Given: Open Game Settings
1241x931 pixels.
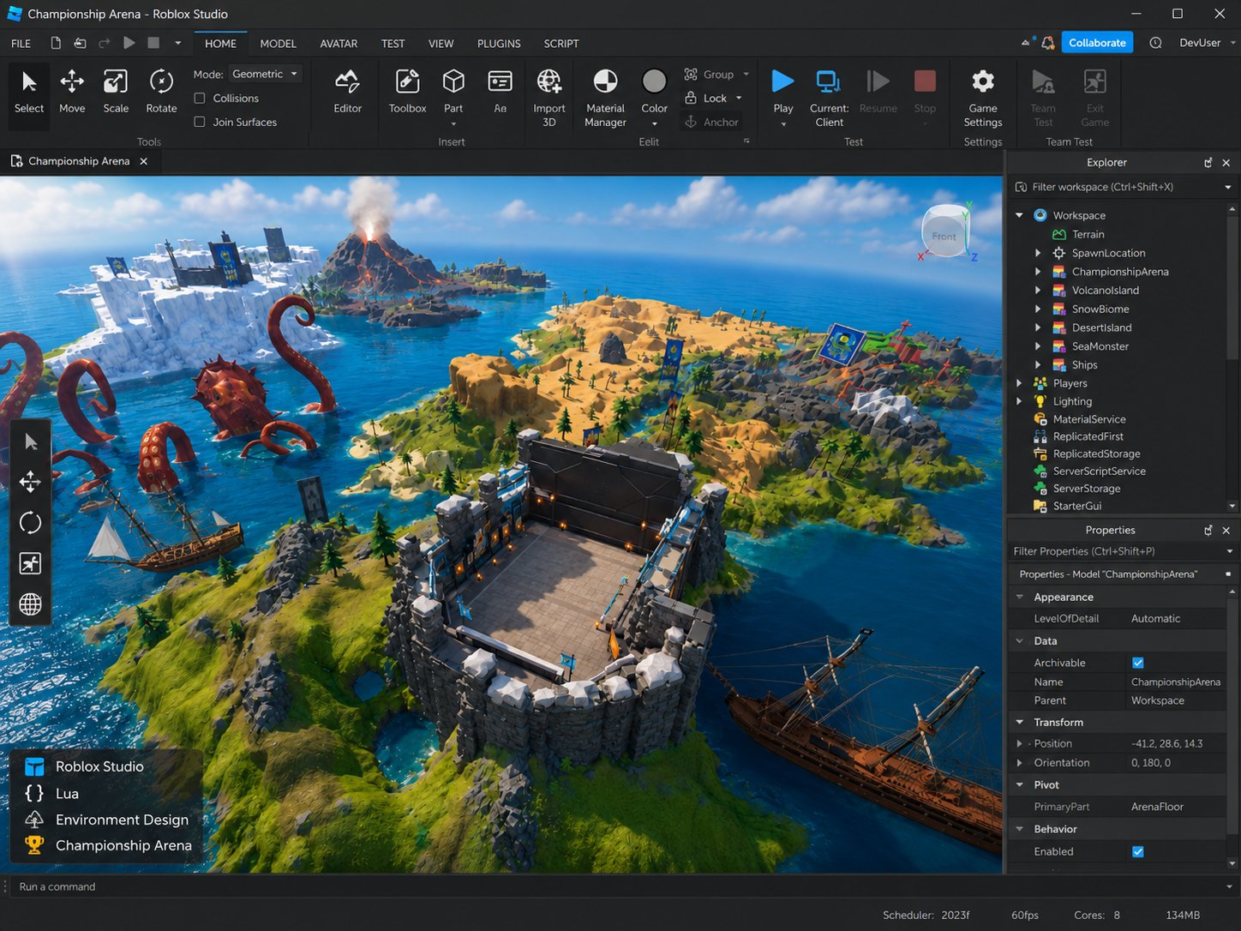Looking at the screenshot, I should [x=983, y=99].
